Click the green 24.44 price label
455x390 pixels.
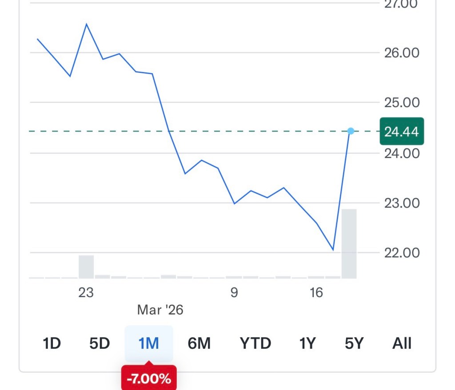point(402,131)
